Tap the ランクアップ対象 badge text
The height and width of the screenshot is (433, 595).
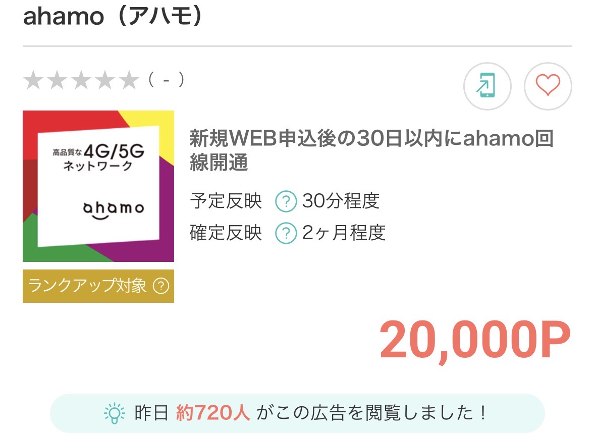87,287
